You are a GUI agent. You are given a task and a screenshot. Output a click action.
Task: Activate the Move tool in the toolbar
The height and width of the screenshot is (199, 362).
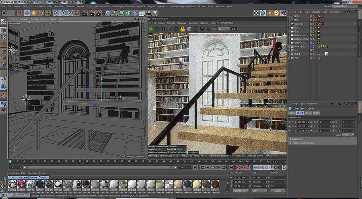click(x=27, y=13)
